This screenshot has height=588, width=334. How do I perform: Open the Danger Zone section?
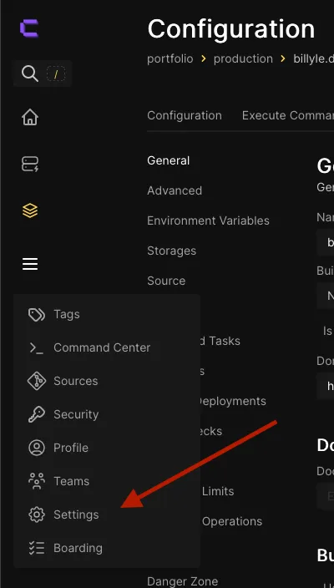(x=183, y=581)
